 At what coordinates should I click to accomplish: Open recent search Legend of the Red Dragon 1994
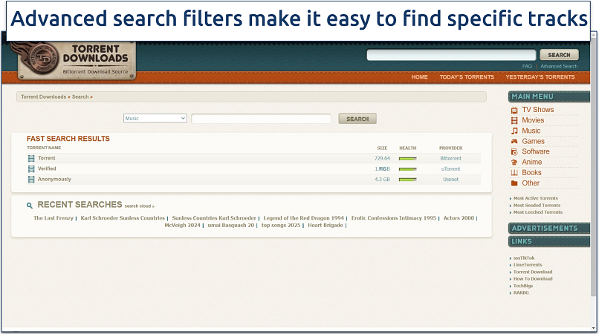pos(304,218)
